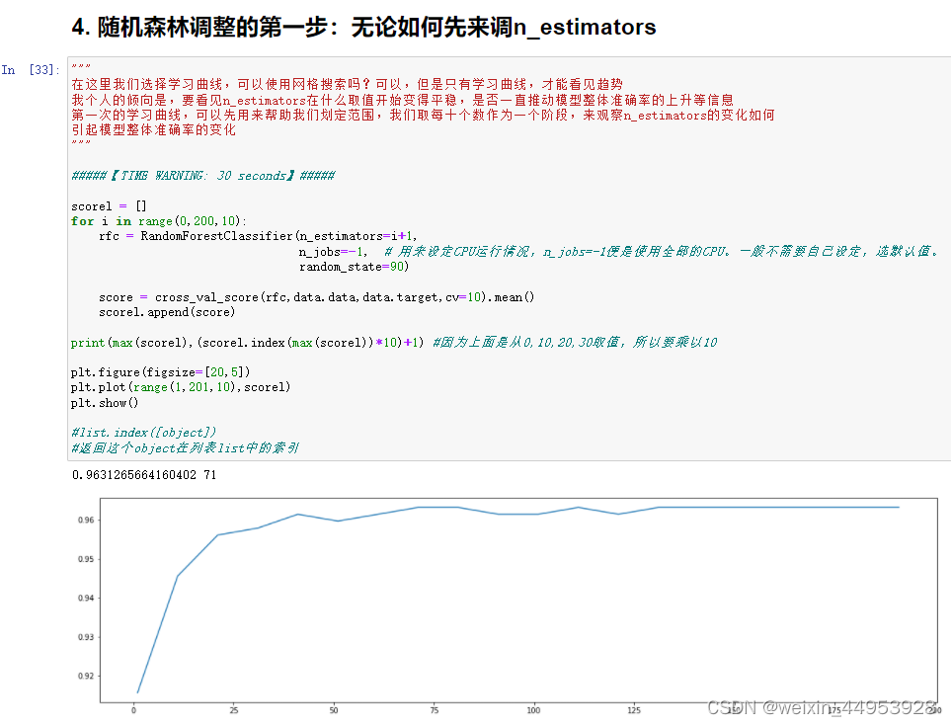Click the heading '4. 随机森林调整的第一步'
The height and width of the screenshot is (726, 951).
(363, 27)
